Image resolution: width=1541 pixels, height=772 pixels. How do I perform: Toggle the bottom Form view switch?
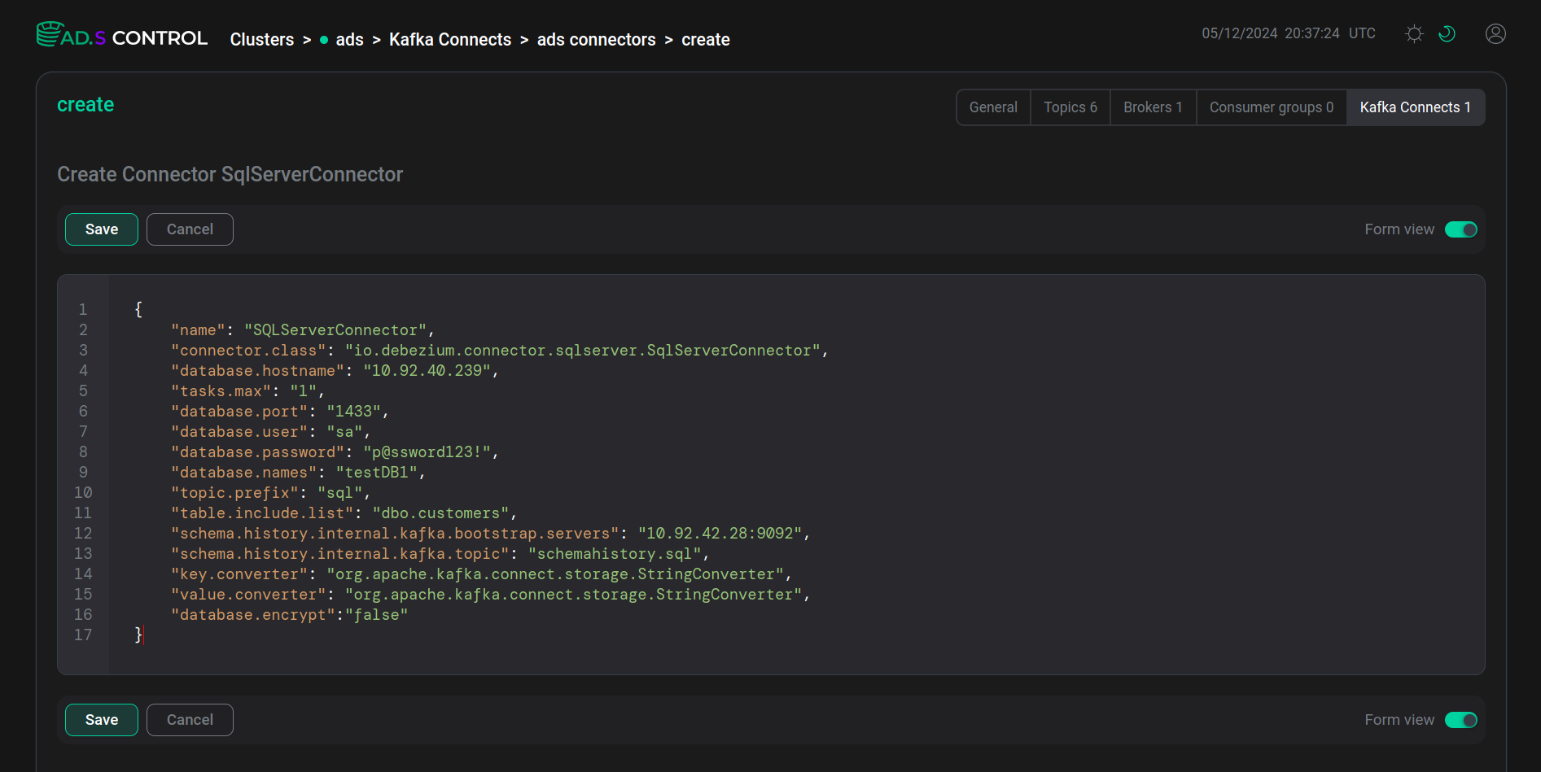tap(1461, 720)
